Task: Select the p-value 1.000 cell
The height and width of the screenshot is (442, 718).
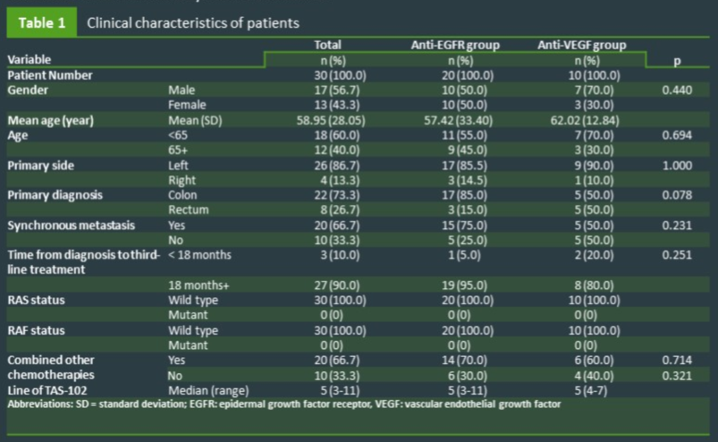Action: click(x=677, y=165)
